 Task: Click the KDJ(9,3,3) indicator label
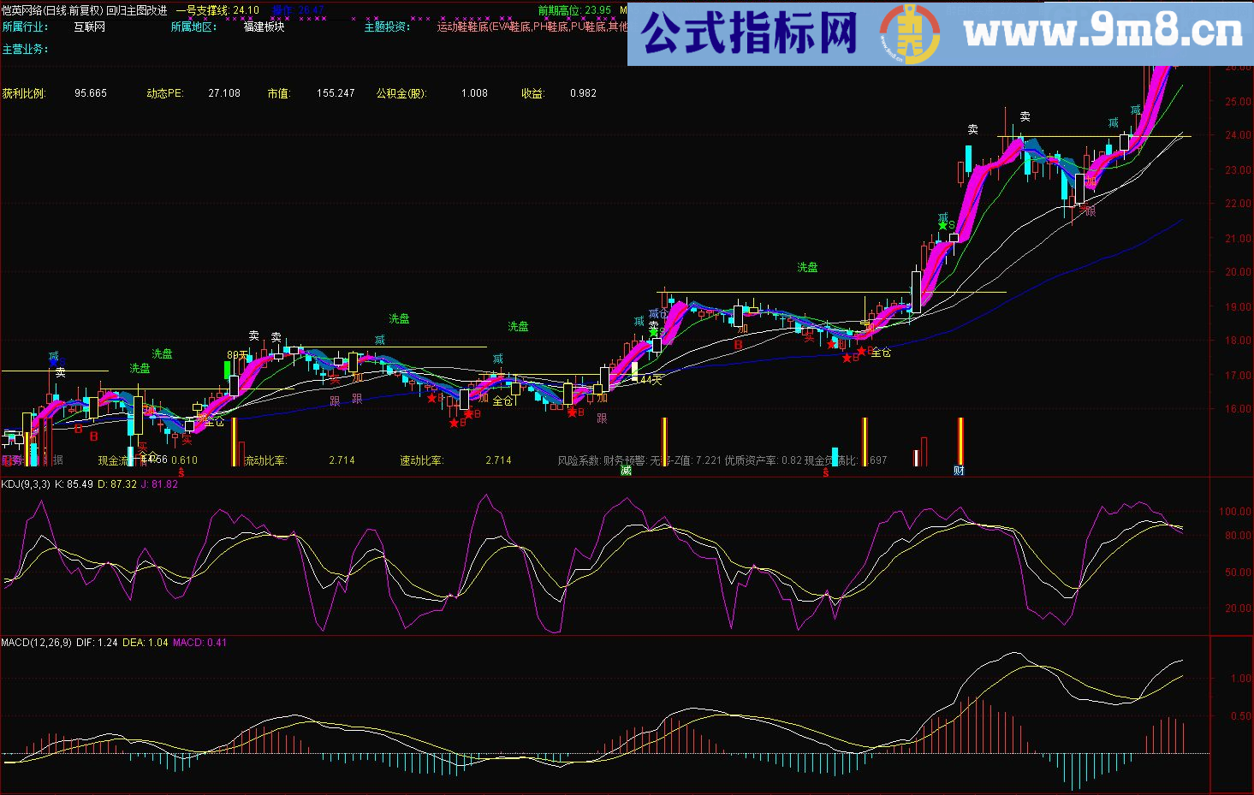[x=26, y=484]
